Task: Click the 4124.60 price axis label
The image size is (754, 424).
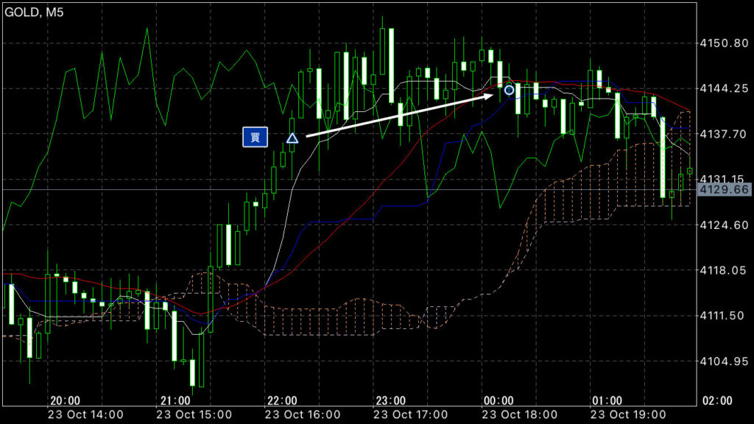Action: pos(723,225)
